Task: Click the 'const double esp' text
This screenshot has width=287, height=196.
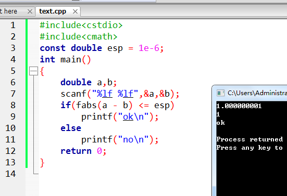Action: point(81,48)
